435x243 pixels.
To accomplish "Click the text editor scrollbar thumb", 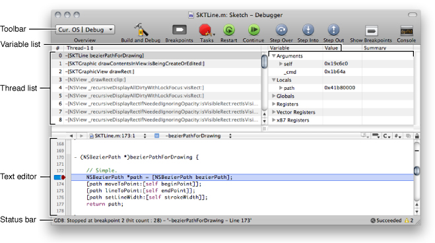I will [417, 170].
